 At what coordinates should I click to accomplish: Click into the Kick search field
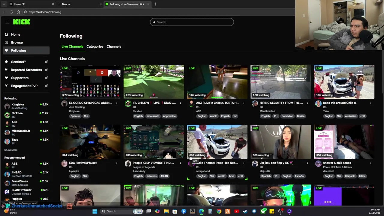coord(192,22)
